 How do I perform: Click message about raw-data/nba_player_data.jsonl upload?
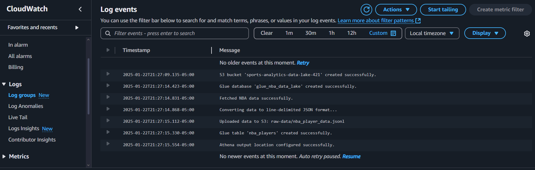pos(282,121)
